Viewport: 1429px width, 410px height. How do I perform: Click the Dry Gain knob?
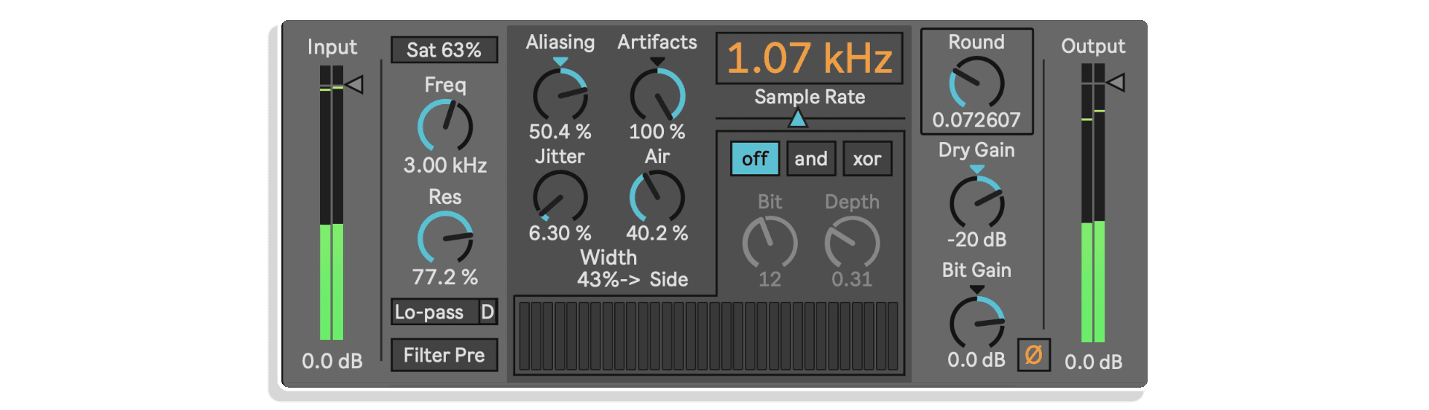point(976,202)
